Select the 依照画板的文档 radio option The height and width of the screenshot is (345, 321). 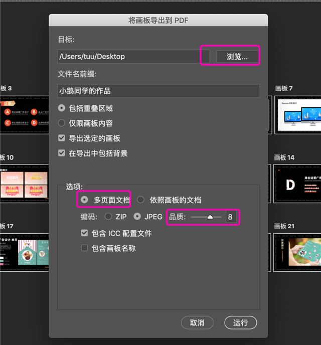click(140, 200)
